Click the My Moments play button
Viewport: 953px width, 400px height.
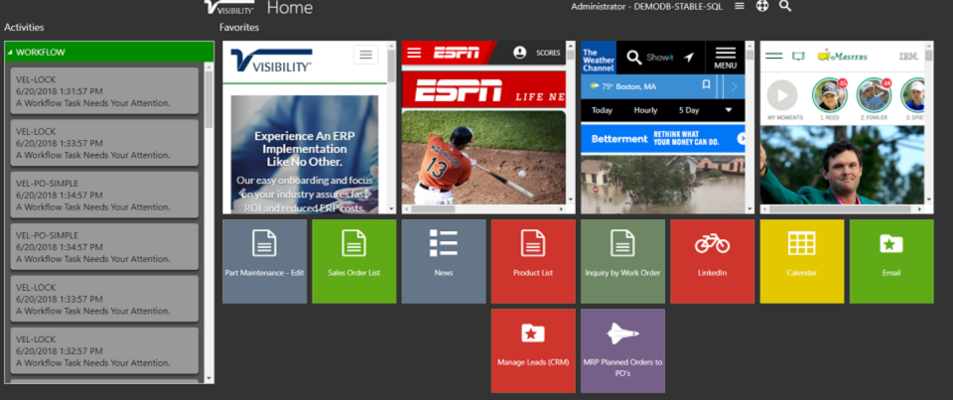[x=781, y=95]
